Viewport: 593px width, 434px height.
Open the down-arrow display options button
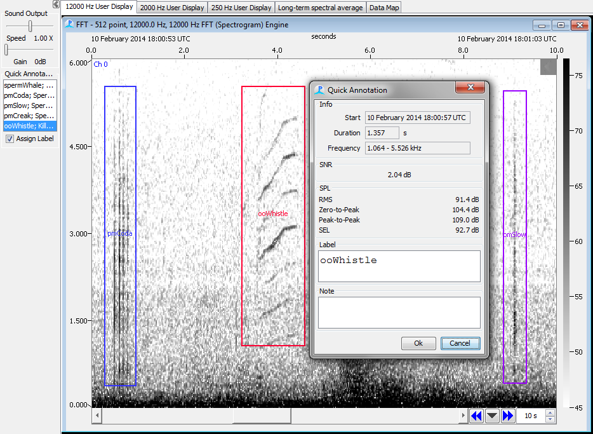point(492,416)
